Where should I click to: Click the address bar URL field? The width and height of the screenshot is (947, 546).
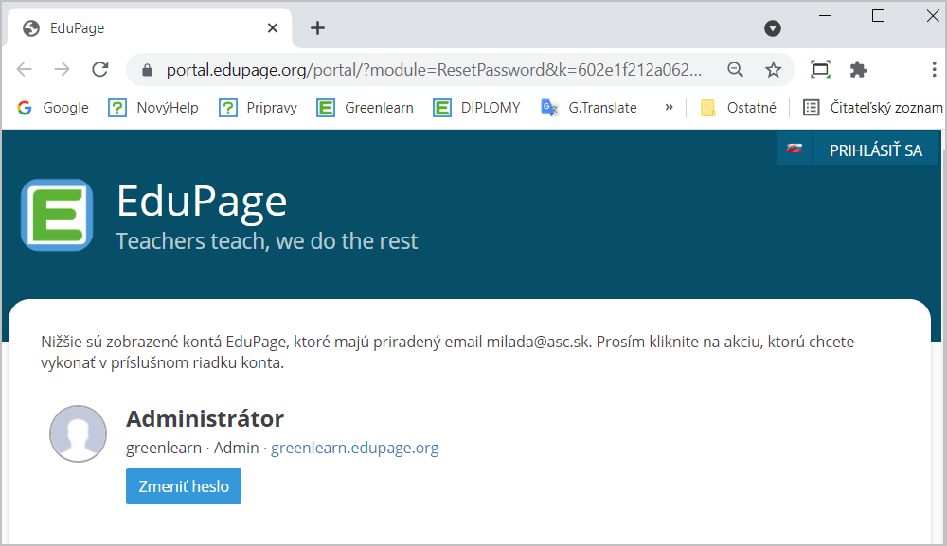tap(434, 70)
